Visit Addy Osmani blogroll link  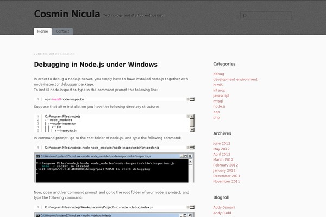click(x=224, y=207)
